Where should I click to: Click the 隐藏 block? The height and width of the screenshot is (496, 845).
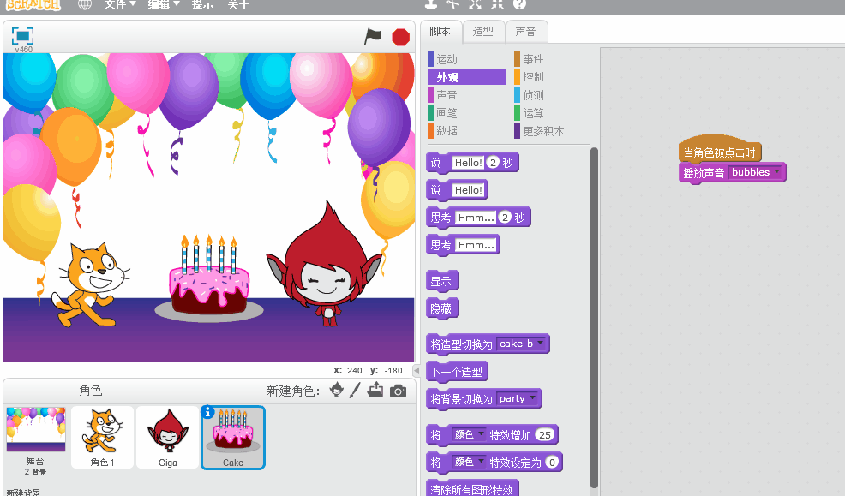pos(442,308)
